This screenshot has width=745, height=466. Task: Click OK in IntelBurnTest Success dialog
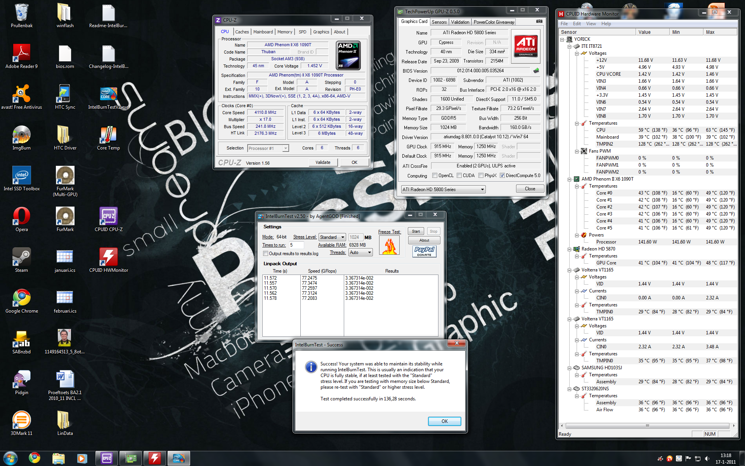click(445, 421)
